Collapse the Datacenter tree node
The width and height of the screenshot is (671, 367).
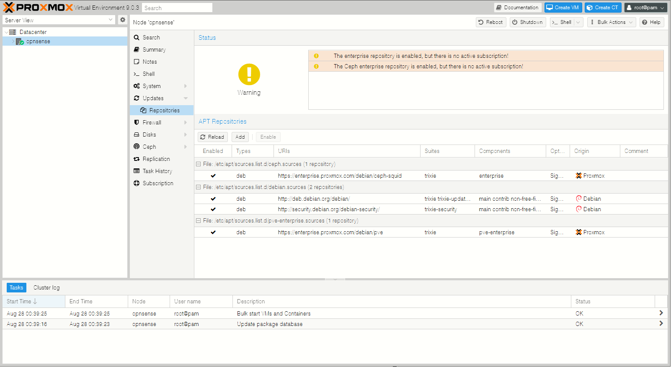[x=6, y=32]
